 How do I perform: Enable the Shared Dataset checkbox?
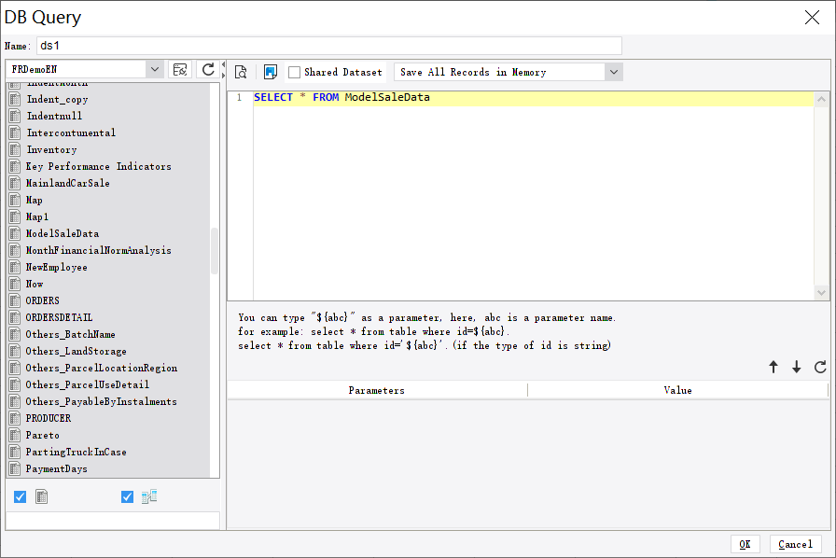[295, 73]
